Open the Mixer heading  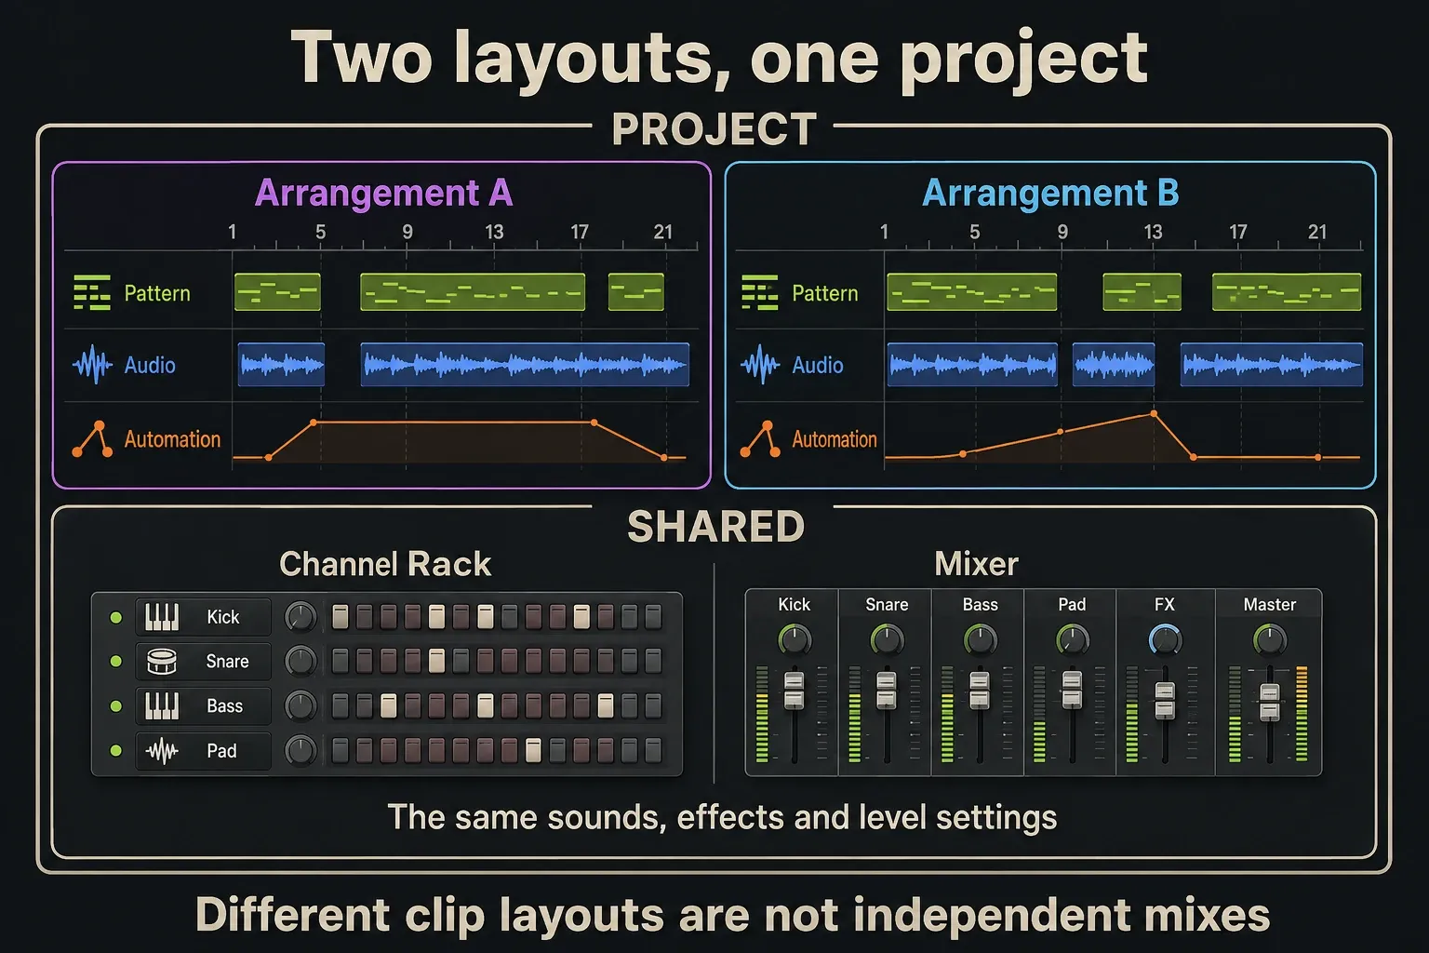[976, 564]
